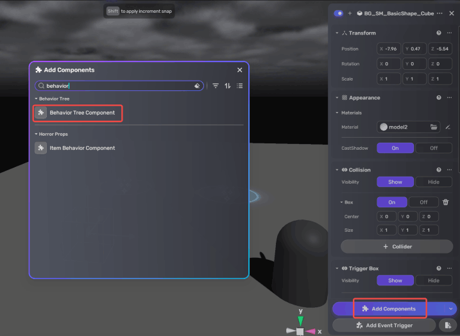Collapse the Behavior Tree category
Screen dimensions: 460x336
tap(36, 99)
